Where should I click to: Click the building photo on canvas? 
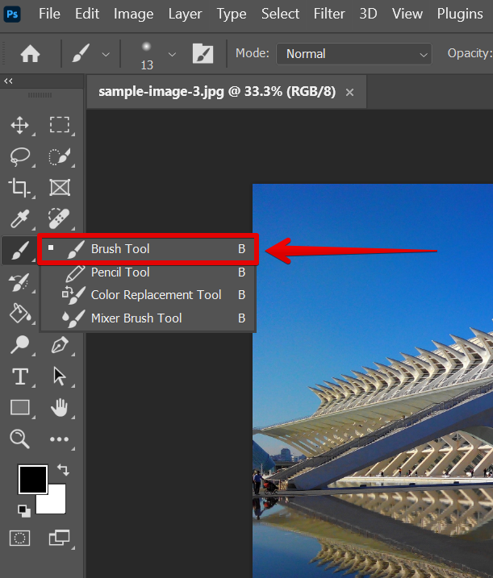[373, 380]
